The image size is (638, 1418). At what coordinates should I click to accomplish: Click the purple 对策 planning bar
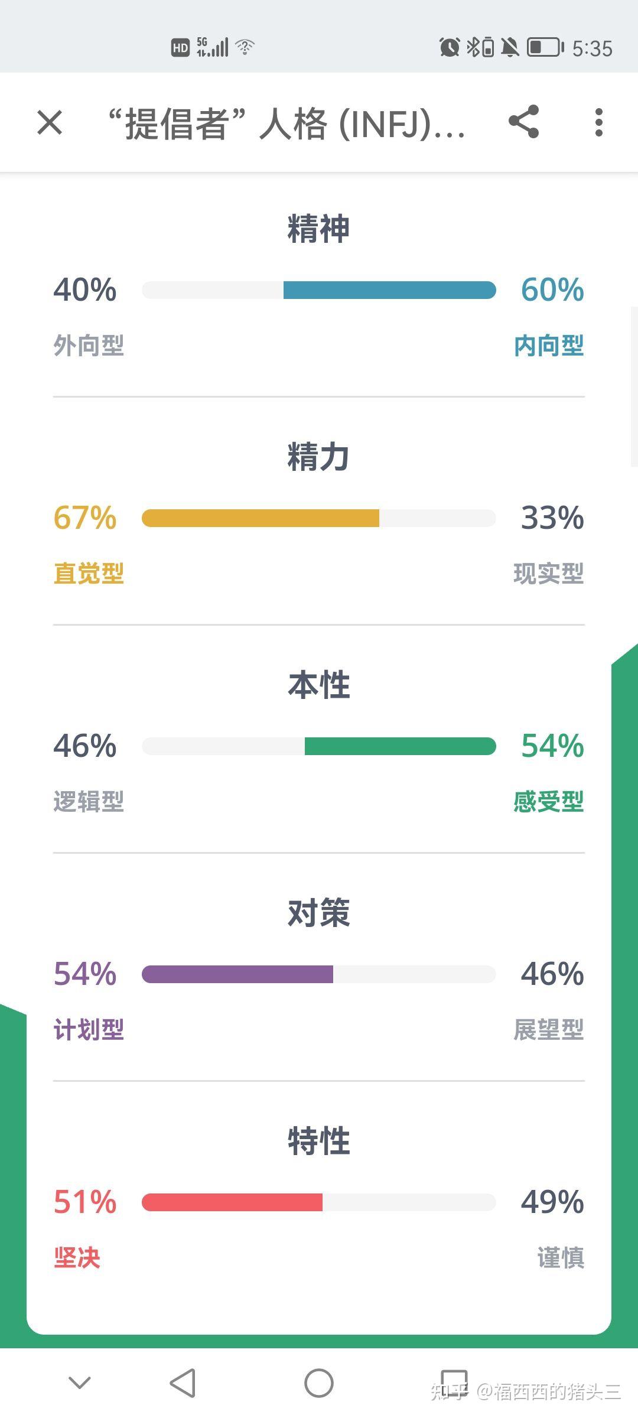pos(237,974)
